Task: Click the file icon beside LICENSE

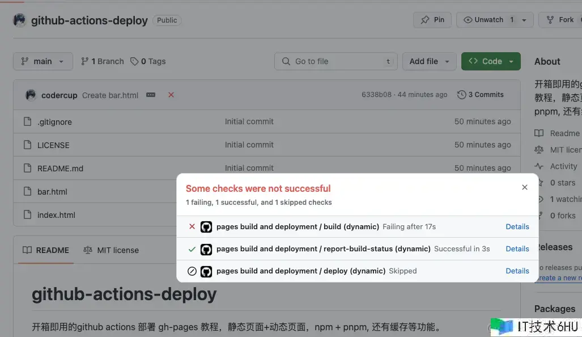Action: point(27,145)
